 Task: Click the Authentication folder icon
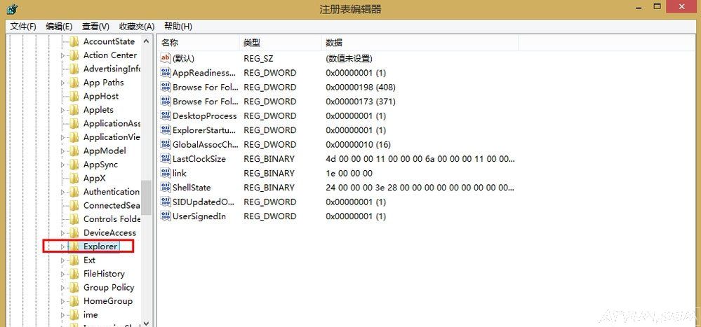[x=74, y=192]
